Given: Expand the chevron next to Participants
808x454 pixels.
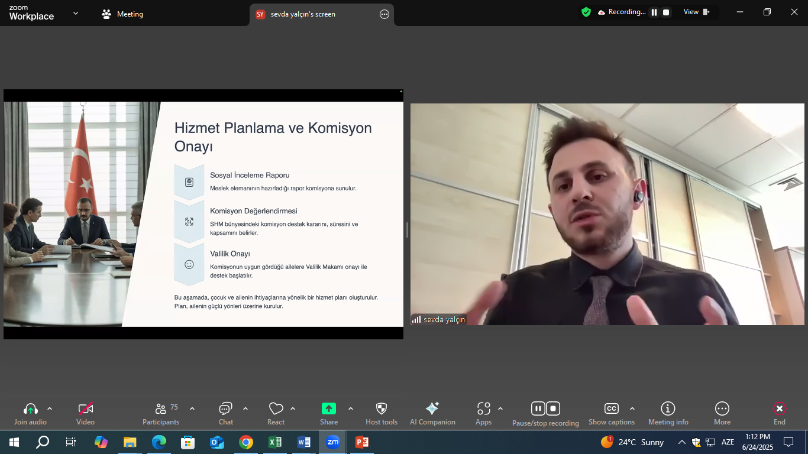Looking at the screenshot, I should click(192, 408).
